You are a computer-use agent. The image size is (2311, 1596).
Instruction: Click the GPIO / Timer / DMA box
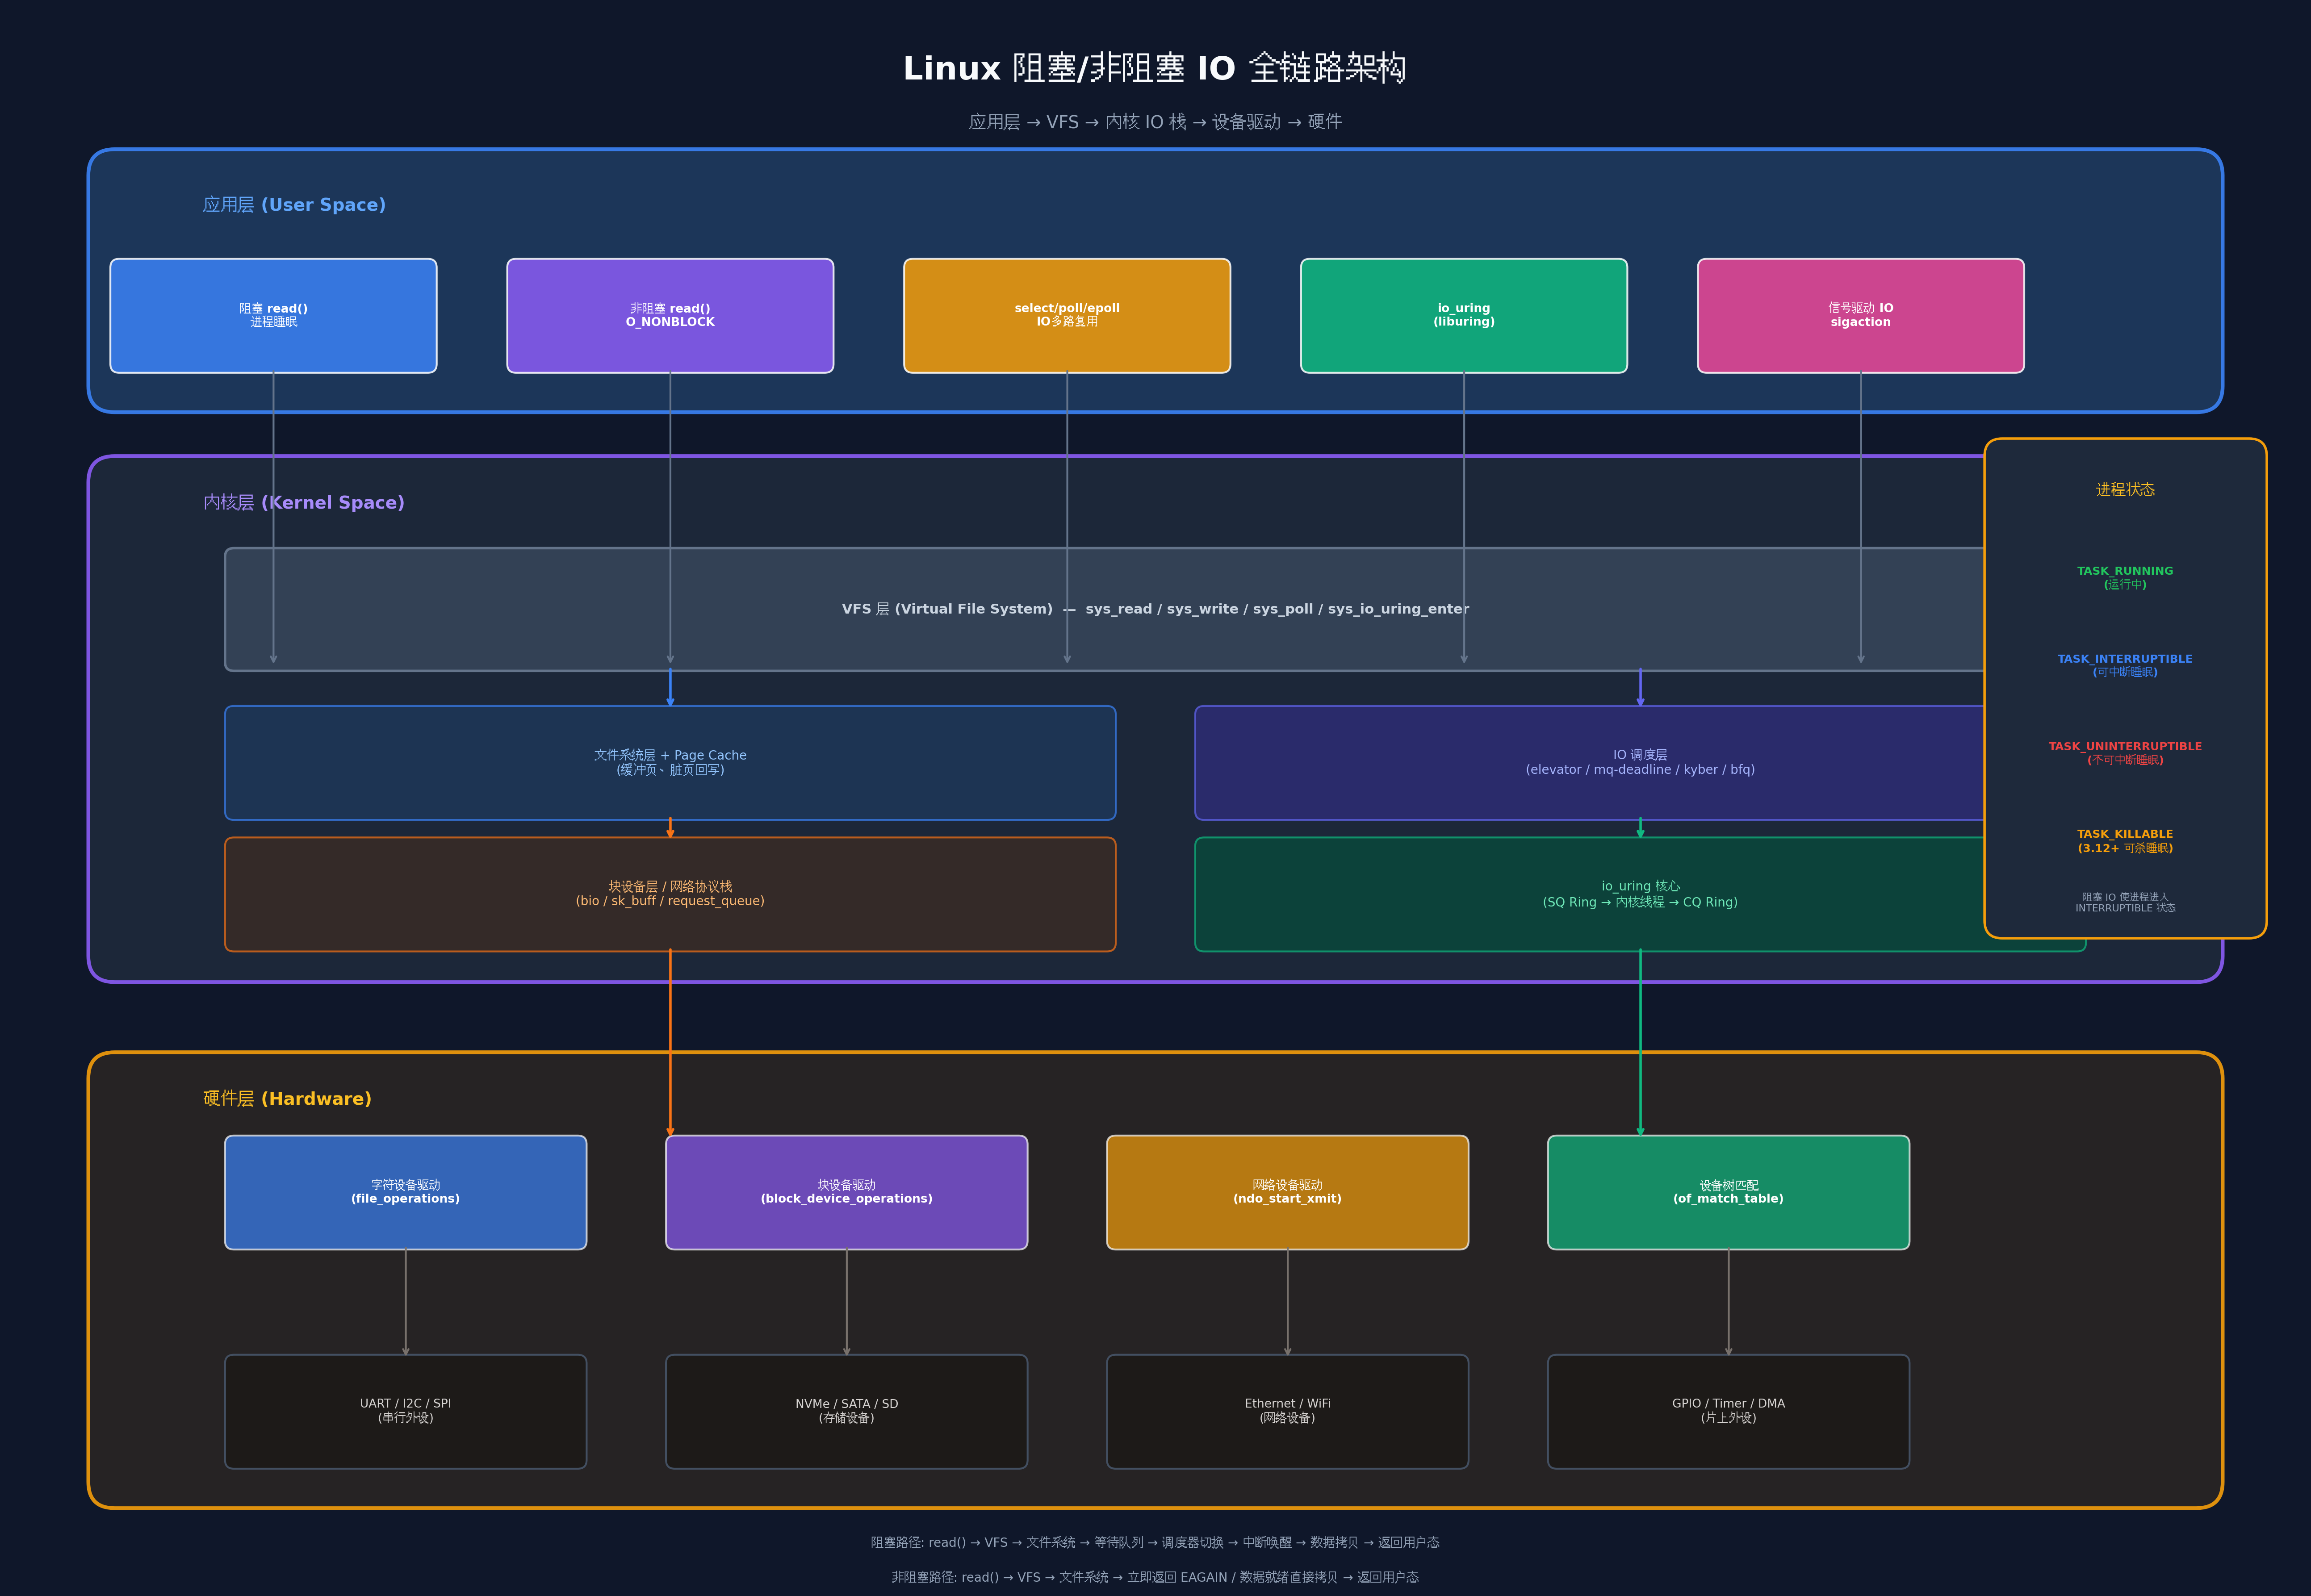[x=1729, y=1411]
